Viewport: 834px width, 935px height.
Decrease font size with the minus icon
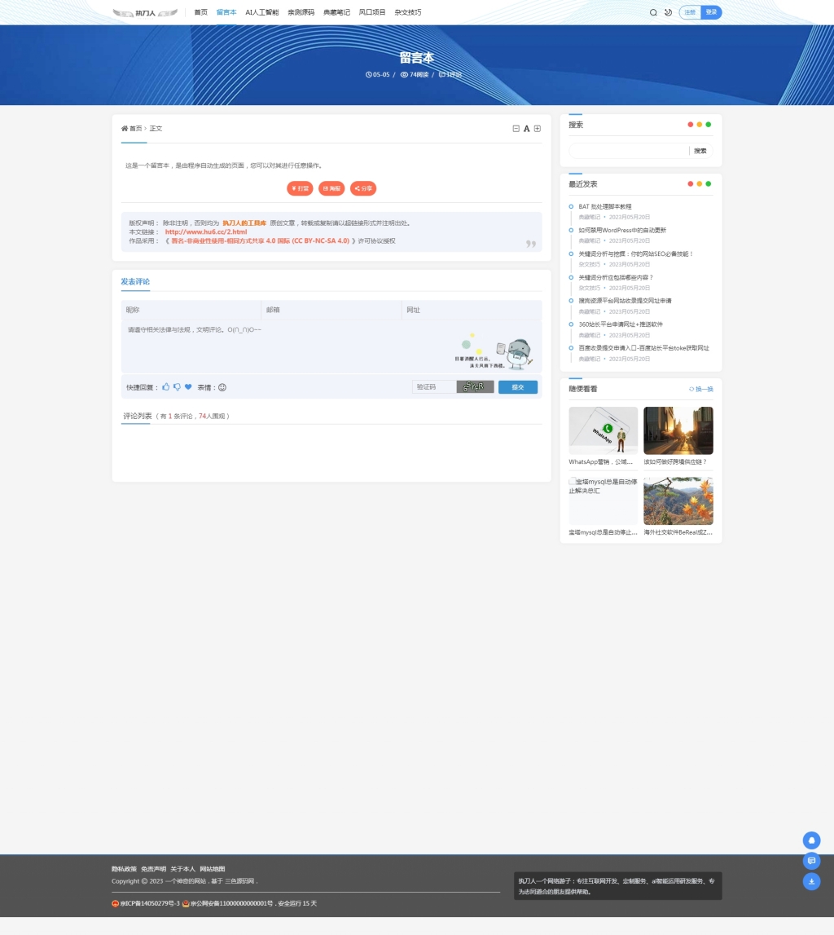click(x=516, y=129)
